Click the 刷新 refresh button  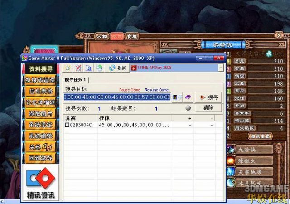click(117, 68)
